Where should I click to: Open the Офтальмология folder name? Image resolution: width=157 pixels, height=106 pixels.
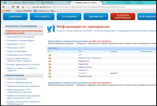pos(85,67)
